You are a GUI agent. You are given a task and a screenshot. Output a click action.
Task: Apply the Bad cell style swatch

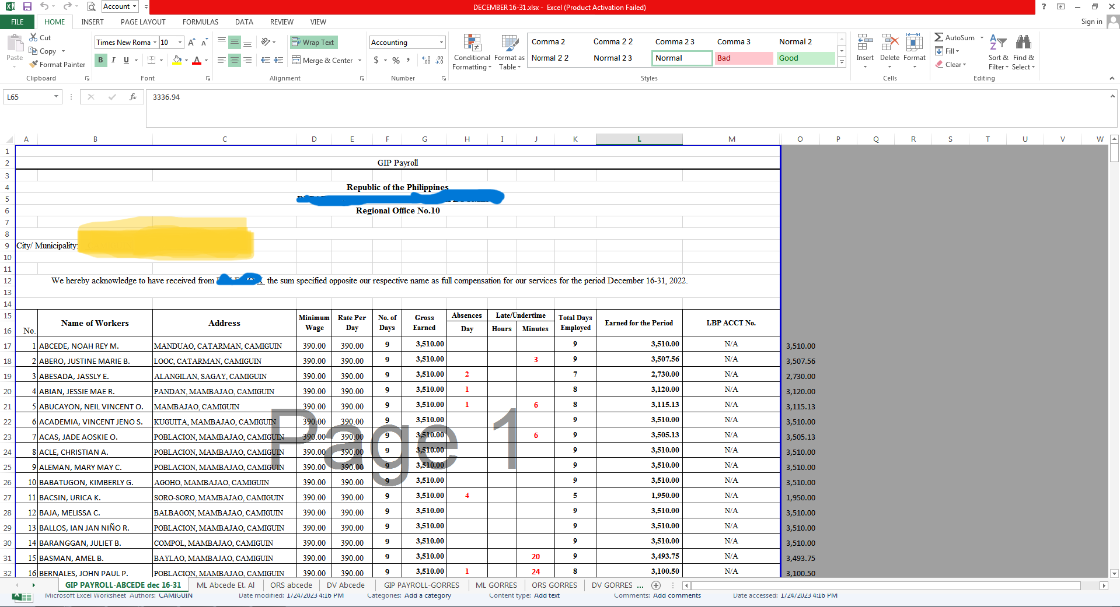(744, 58)
